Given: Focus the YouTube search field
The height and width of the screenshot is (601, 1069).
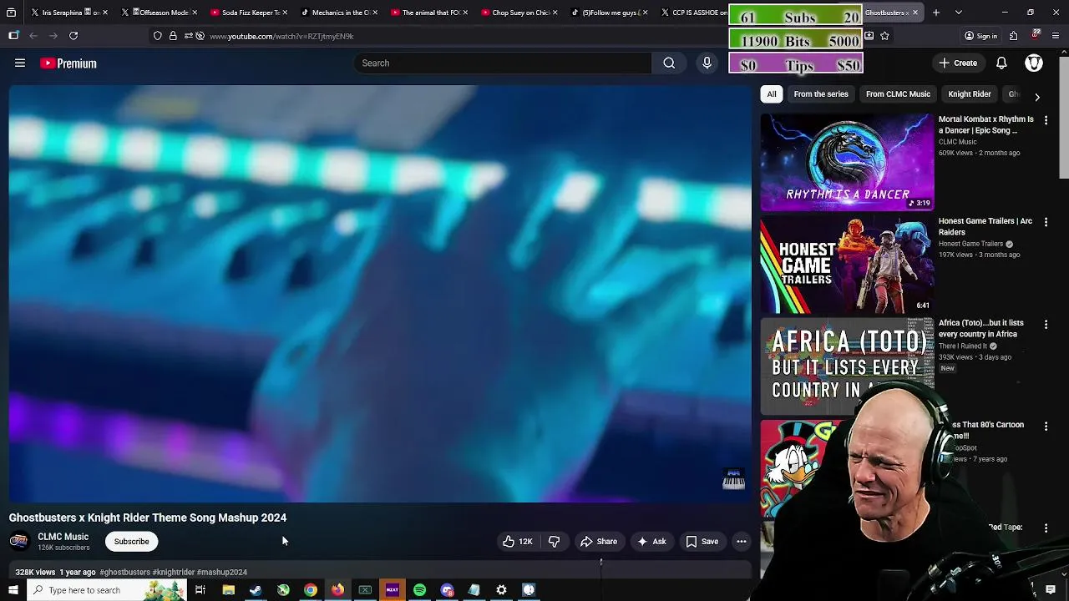Looking at the screenshot, I should click(503, 63).
